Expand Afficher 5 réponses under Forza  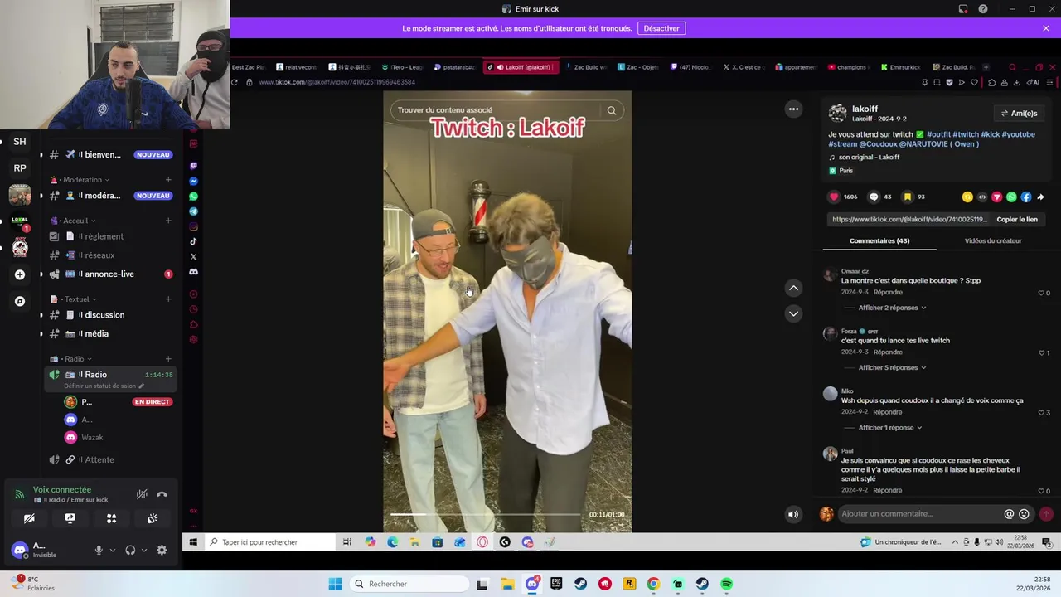[x=892, y=367]
